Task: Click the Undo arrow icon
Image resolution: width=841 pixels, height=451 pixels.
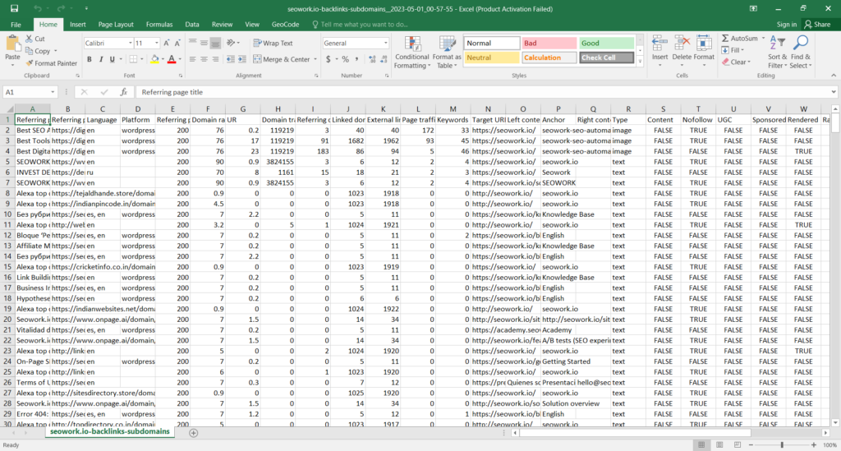Action: [37, 8]
